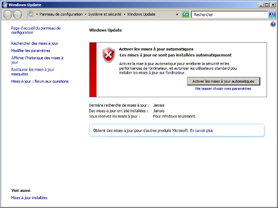Click Rechercher des mises à jour
Image resolution: width=278 pixels, height=208 pixels.
tap(34, 43)
